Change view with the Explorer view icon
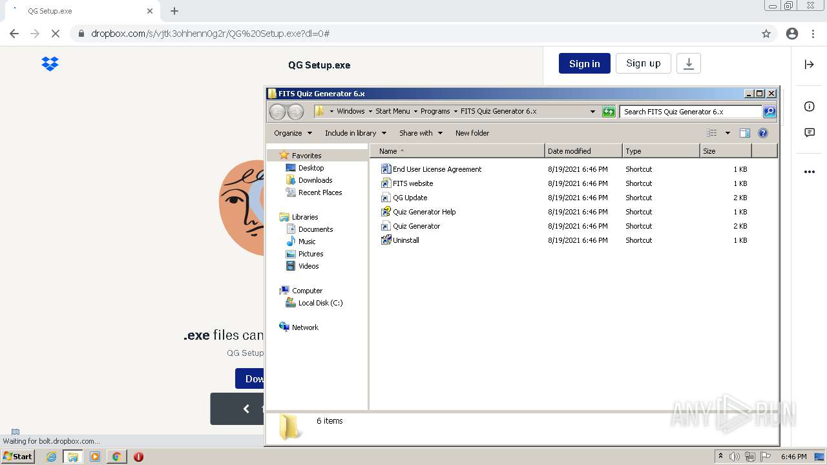The height and width of the screenshot is (465, 827). [x=712, y=133]
